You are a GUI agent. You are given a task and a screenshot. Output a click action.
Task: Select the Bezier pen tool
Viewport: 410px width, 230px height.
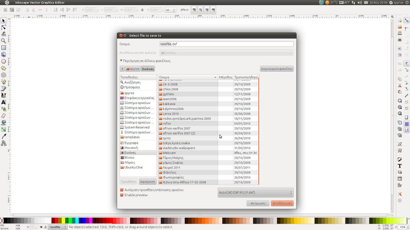click(x=4, y=89)
